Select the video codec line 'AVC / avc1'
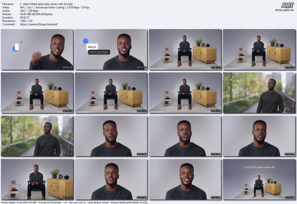Viewport: 297px width, 204px height. pos(55,8)
